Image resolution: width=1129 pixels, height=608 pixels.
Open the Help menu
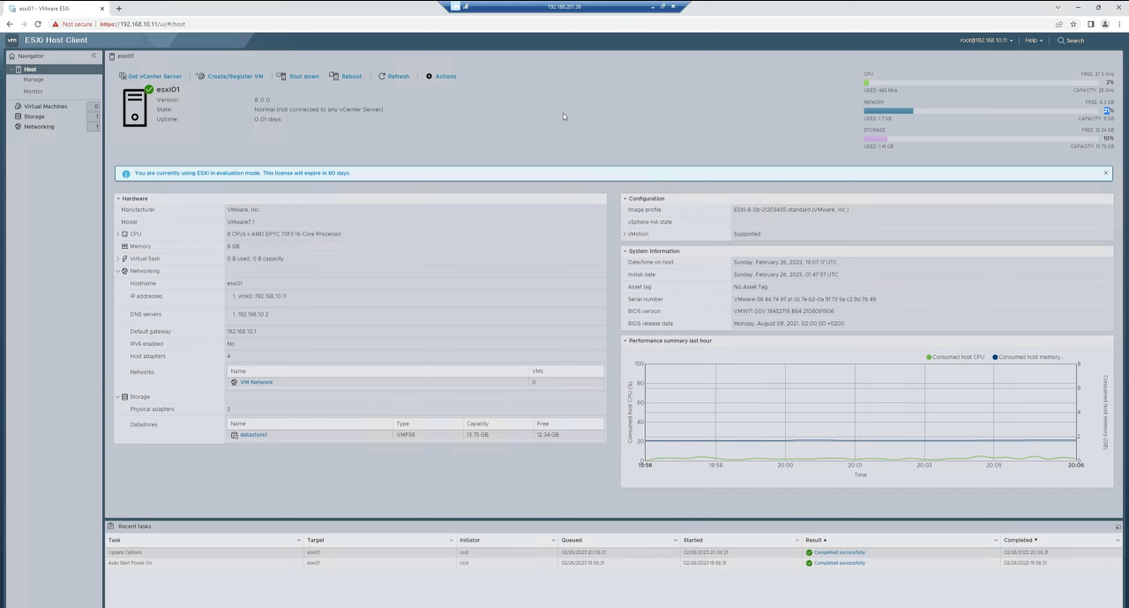click(1034, 41)
